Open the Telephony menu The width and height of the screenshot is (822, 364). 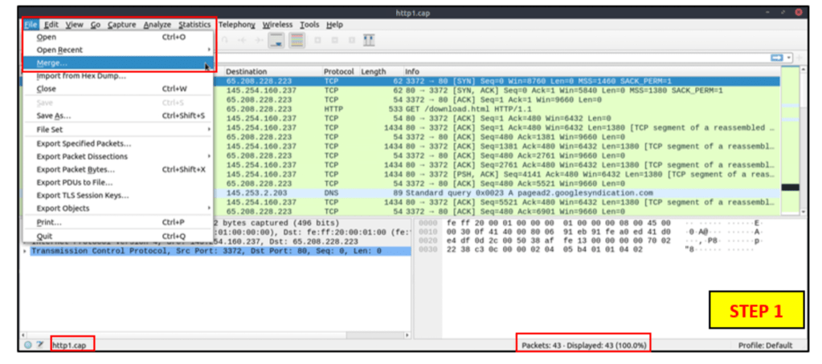click(236, 25)
